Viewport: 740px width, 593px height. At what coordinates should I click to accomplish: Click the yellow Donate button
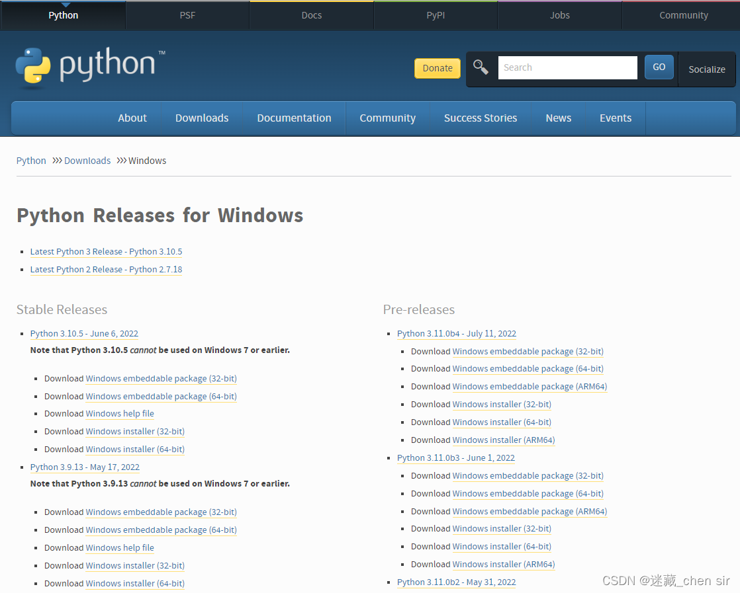tap(438, 68)
